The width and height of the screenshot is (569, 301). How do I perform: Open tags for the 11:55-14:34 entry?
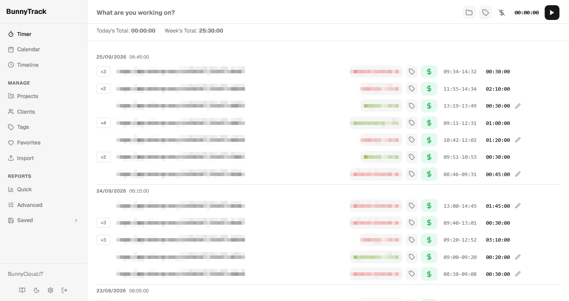point(412,89)
